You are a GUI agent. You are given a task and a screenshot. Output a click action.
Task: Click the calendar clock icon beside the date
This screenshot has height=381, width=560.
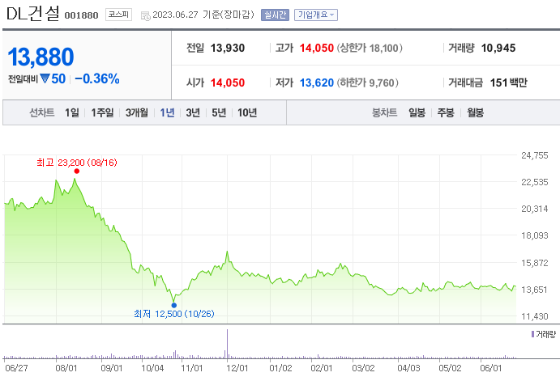coord(145,15)
